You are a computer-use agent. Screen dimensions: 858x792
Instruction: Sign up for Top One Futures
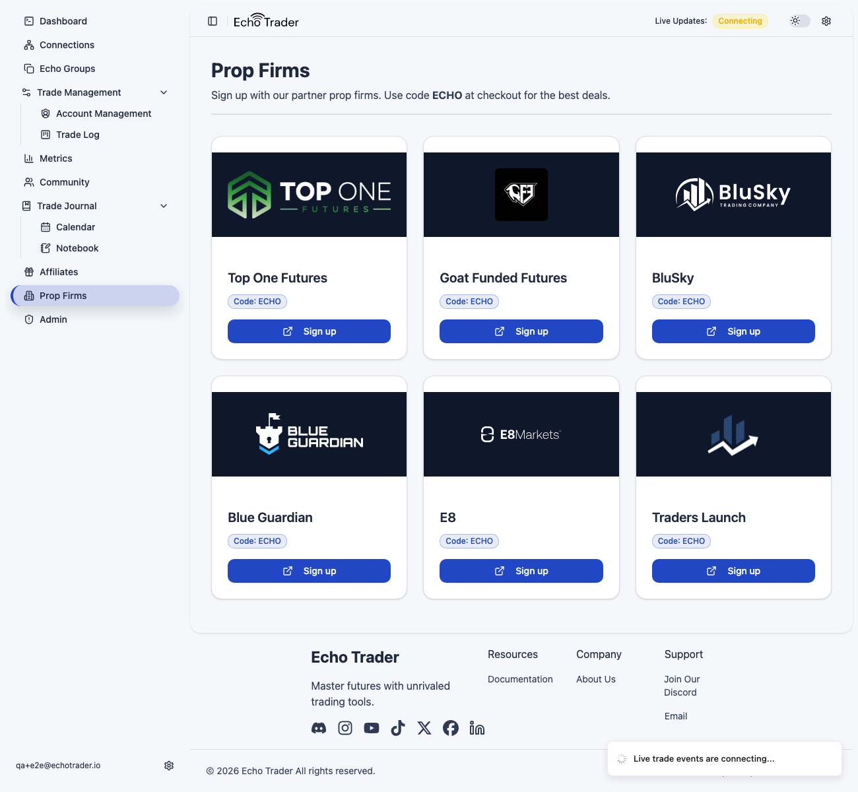[x=309, y=331]
